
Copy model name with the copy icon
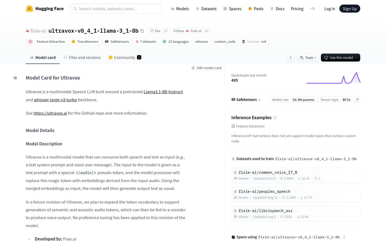(x=142, y=31)
